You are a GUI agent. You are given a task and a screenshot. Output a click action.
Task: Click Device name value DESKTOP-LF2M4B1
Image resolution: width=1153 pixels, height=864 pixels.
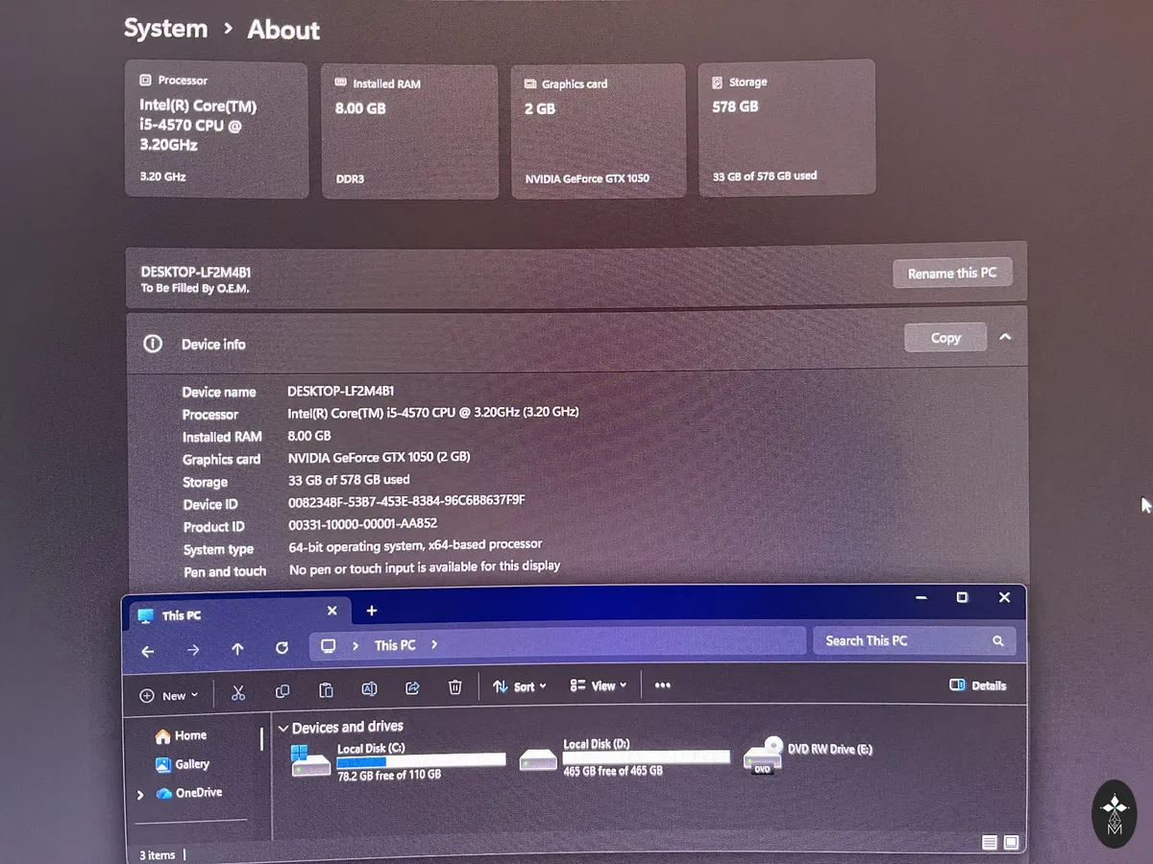coord(340,391)
